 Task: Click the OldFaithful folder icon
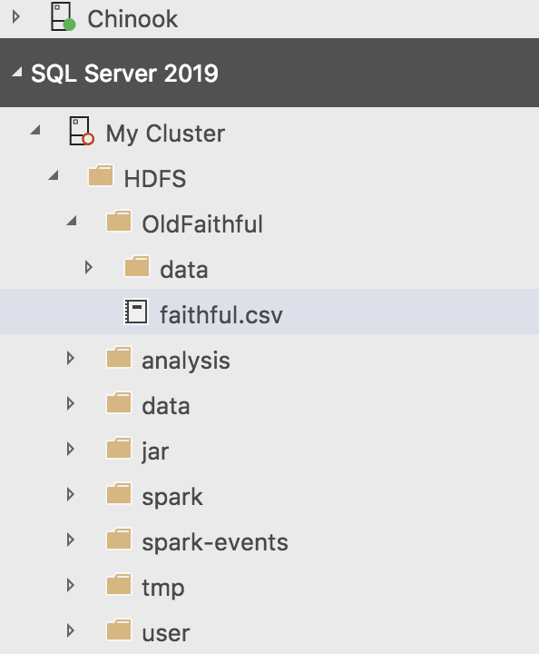click(x=119, y=221)
